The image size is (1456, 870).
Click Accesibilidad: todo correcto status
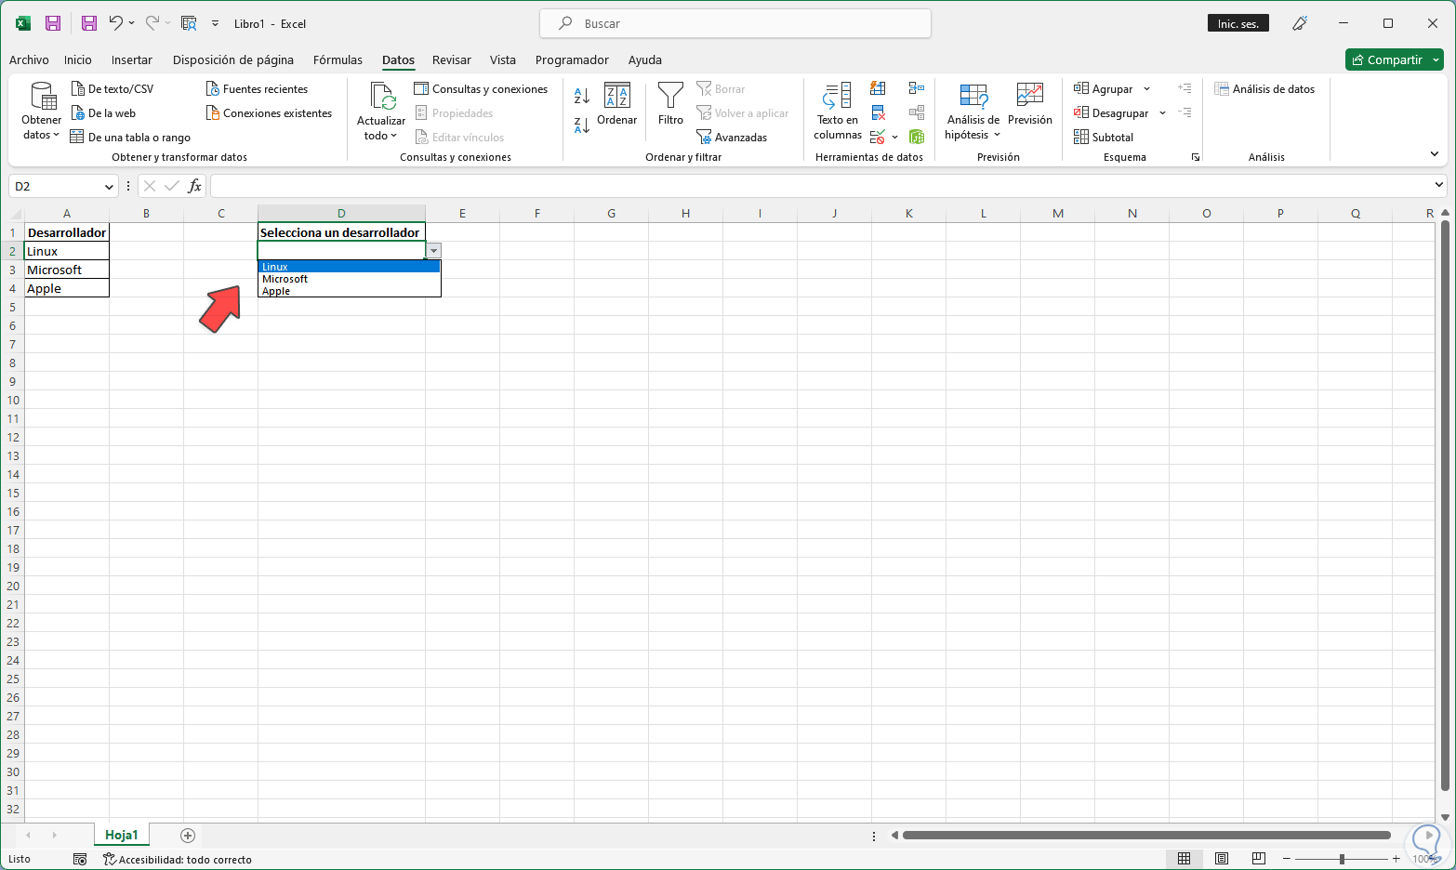(x=178, y=860)
